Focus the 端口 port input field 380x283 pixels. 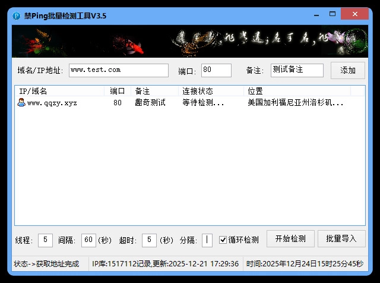216,70
